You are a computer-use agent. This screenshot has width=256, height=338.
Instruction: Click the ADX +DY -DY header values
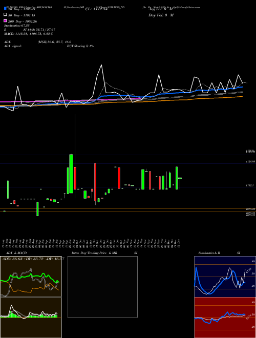pos(33,259)
